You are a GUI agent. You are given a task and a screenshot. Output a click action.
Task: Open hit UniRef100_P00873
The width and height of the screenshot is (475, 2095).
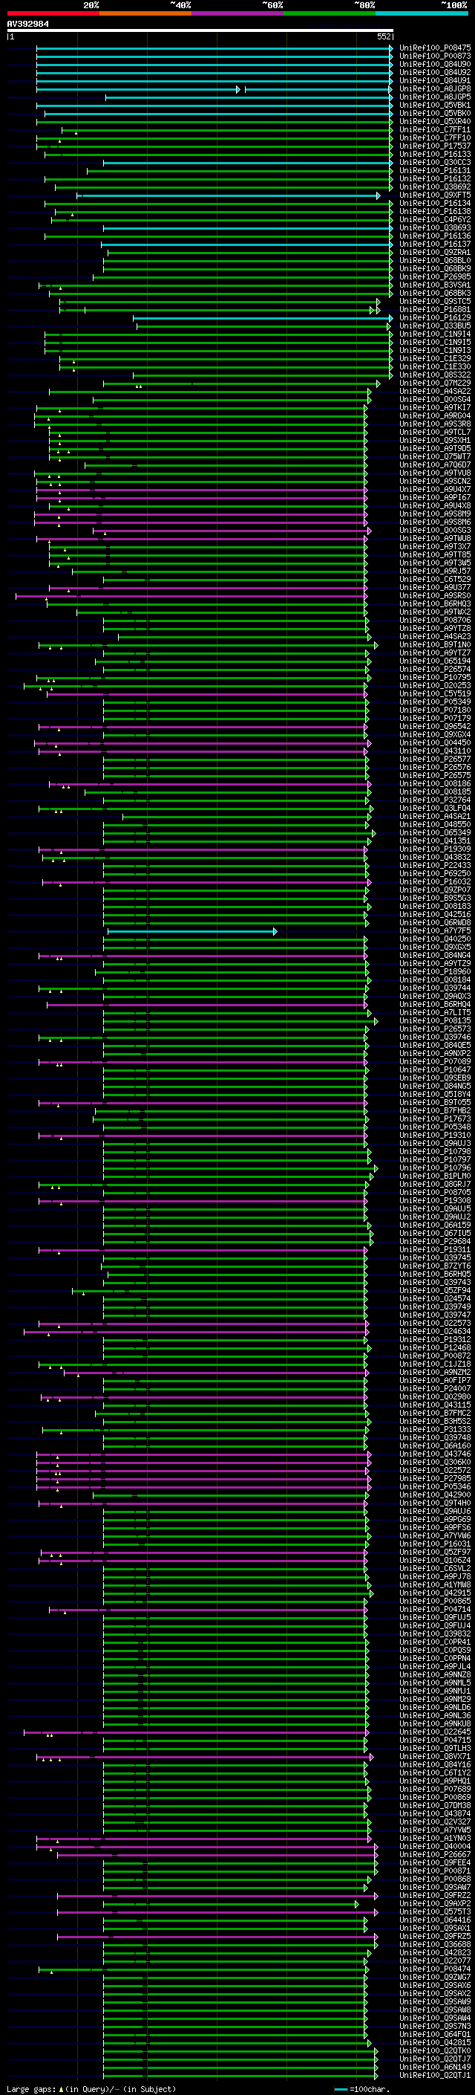pyautogui.click(x=435, y=56)
